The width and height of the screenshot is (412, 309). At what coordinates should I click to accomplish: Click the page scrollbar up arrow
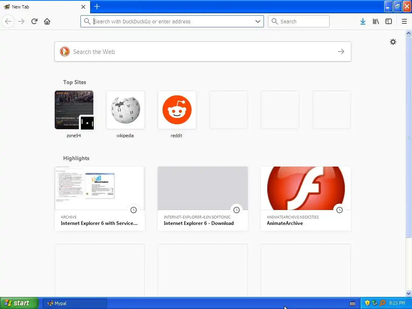[x=409, y=33]
